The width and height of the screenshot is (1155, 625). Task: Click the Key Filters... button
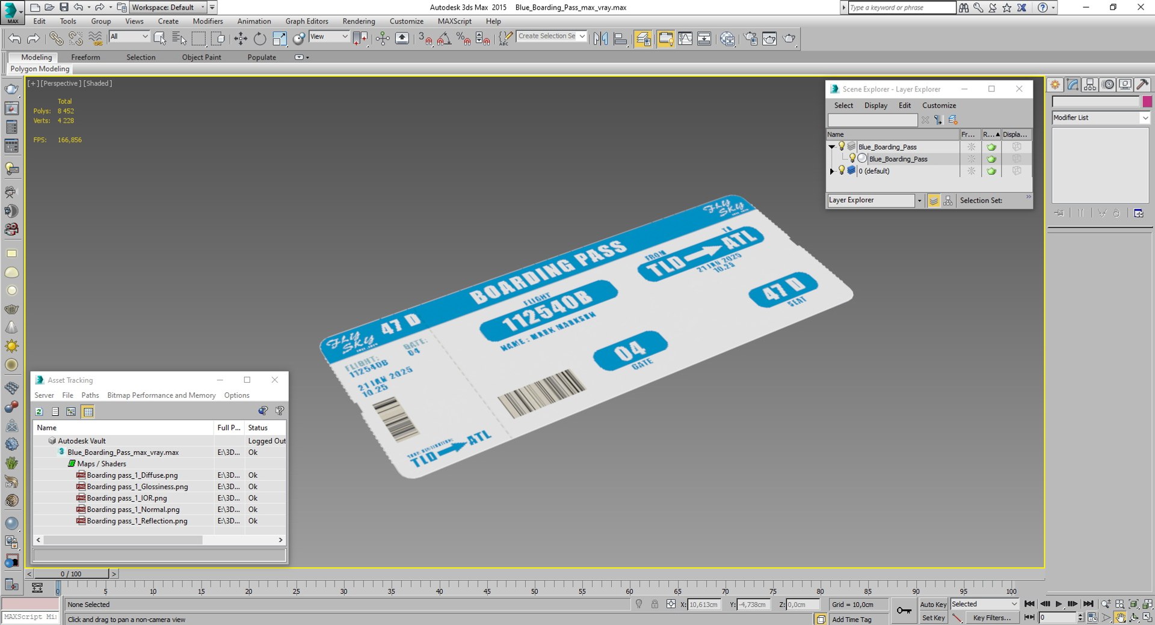pos(991,618)
